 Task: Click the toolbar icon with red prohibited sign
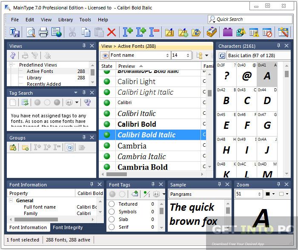[267, 32]
